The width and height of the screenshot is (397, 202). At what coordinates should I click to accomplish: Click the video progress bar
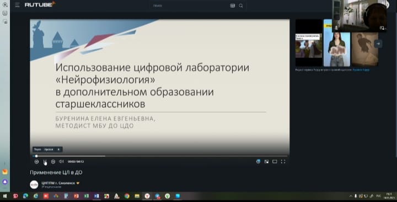click(x=160, y=156)
